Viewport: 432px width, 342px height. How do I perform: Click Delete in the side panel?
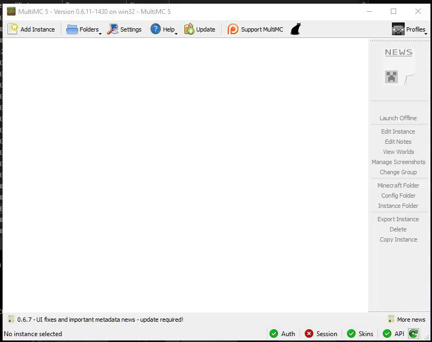pyautogui.click(x=398, y=230)
